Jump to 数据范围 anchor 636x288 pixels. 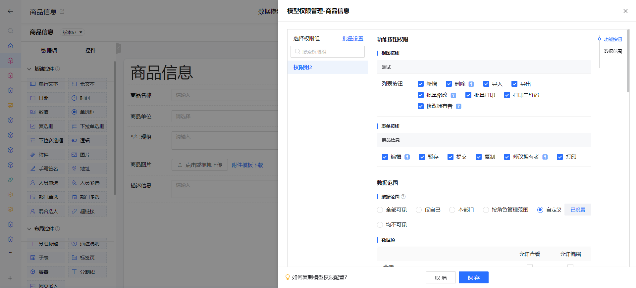pos(613,51)
